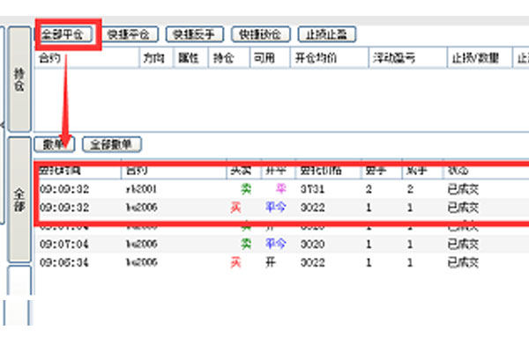
Task: Select the 止损/数量 column header
Action: (474, 57)
